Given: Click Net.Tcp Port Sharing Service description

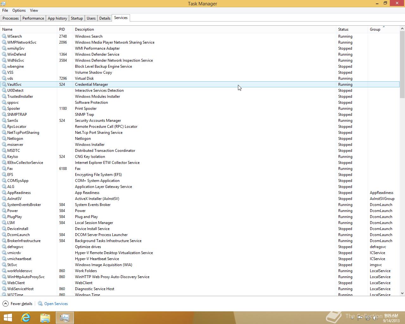Looking at the screenshot, I should 99,133.
